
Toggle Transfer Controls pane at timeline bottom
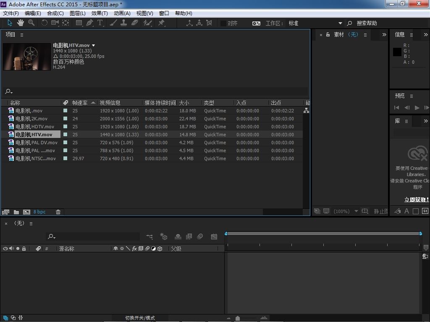click(x=13, y=318)
